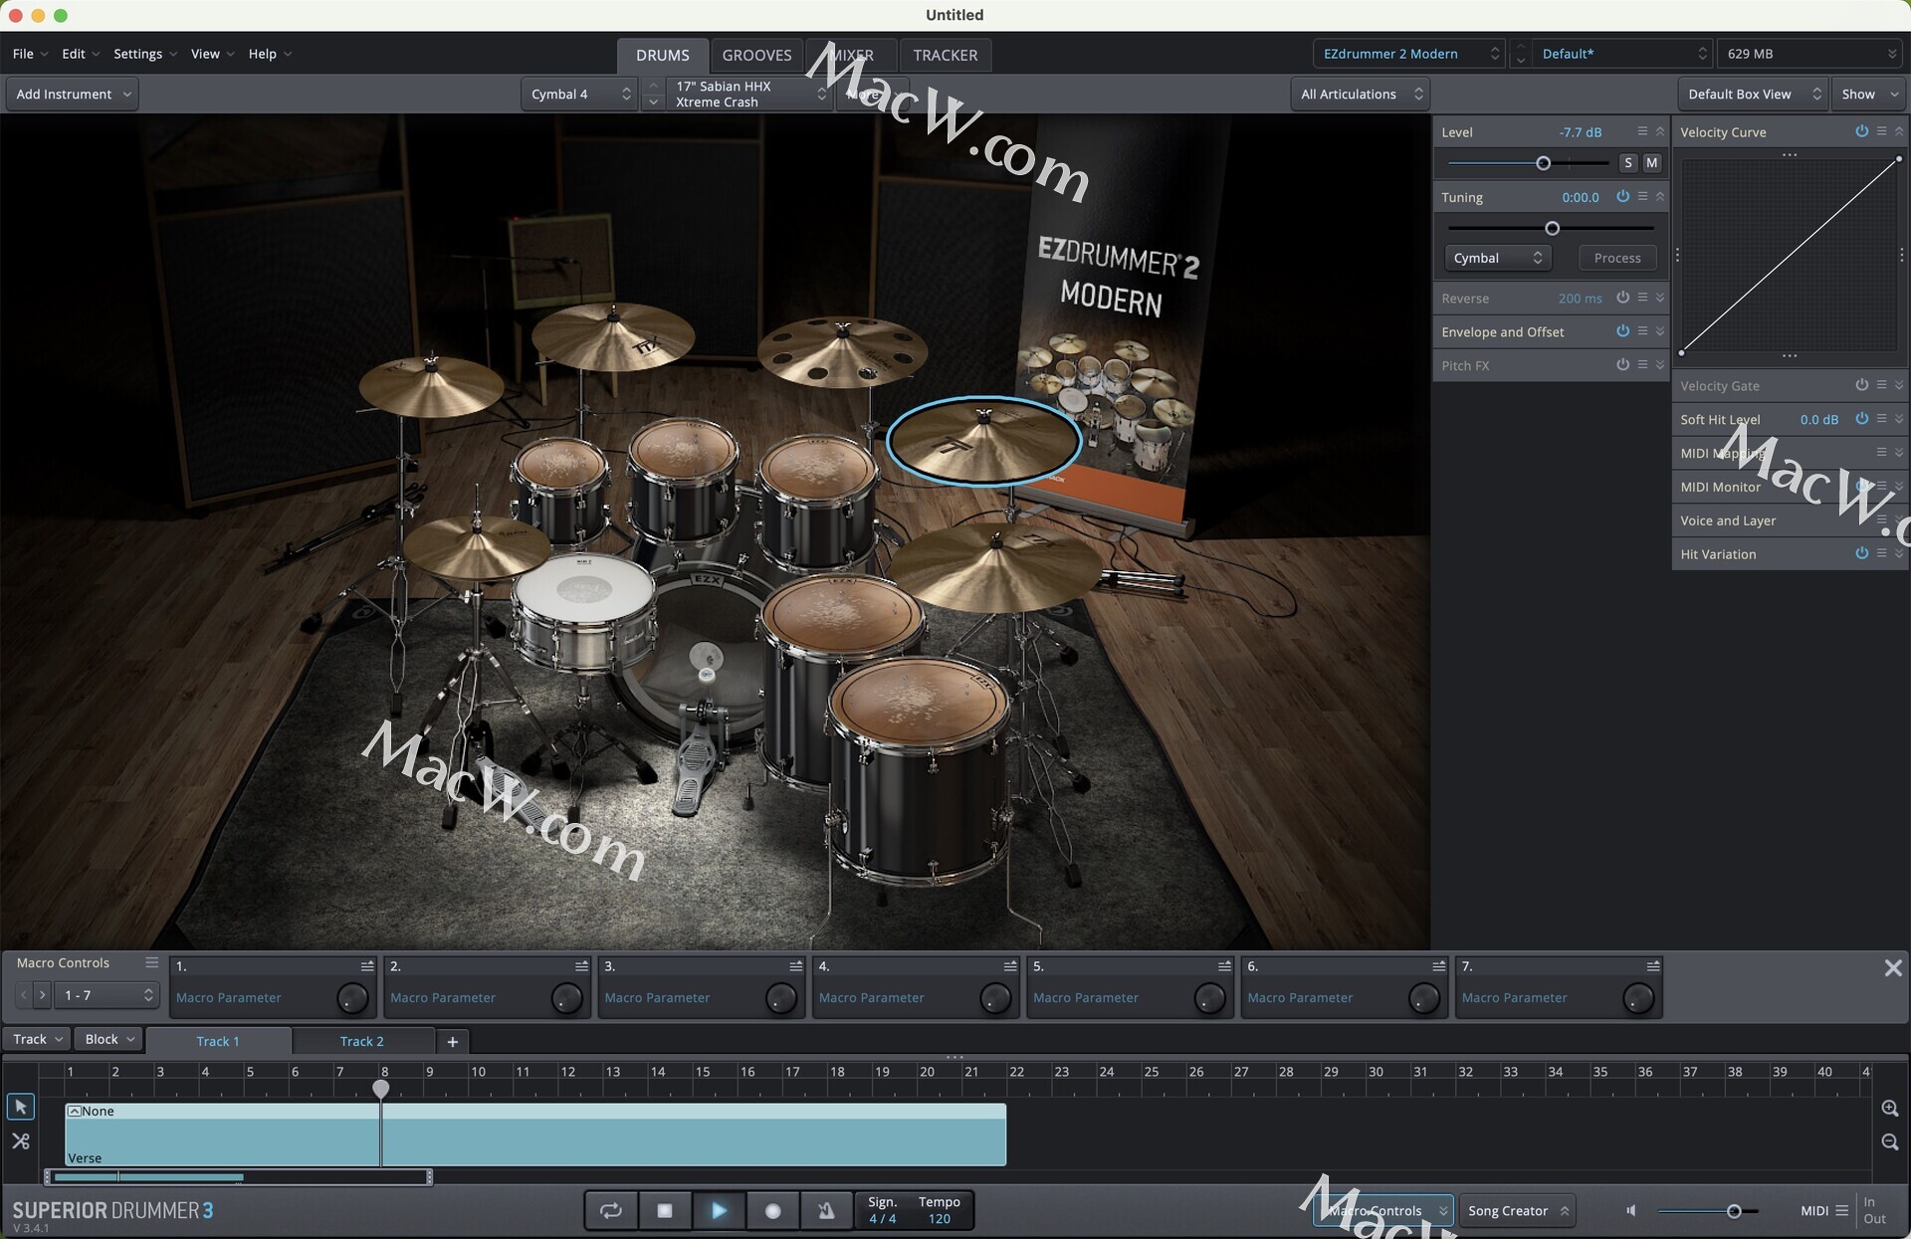Close the Macro Controls panel
Screen dimensions: 1911x1239
point(1893,967)
